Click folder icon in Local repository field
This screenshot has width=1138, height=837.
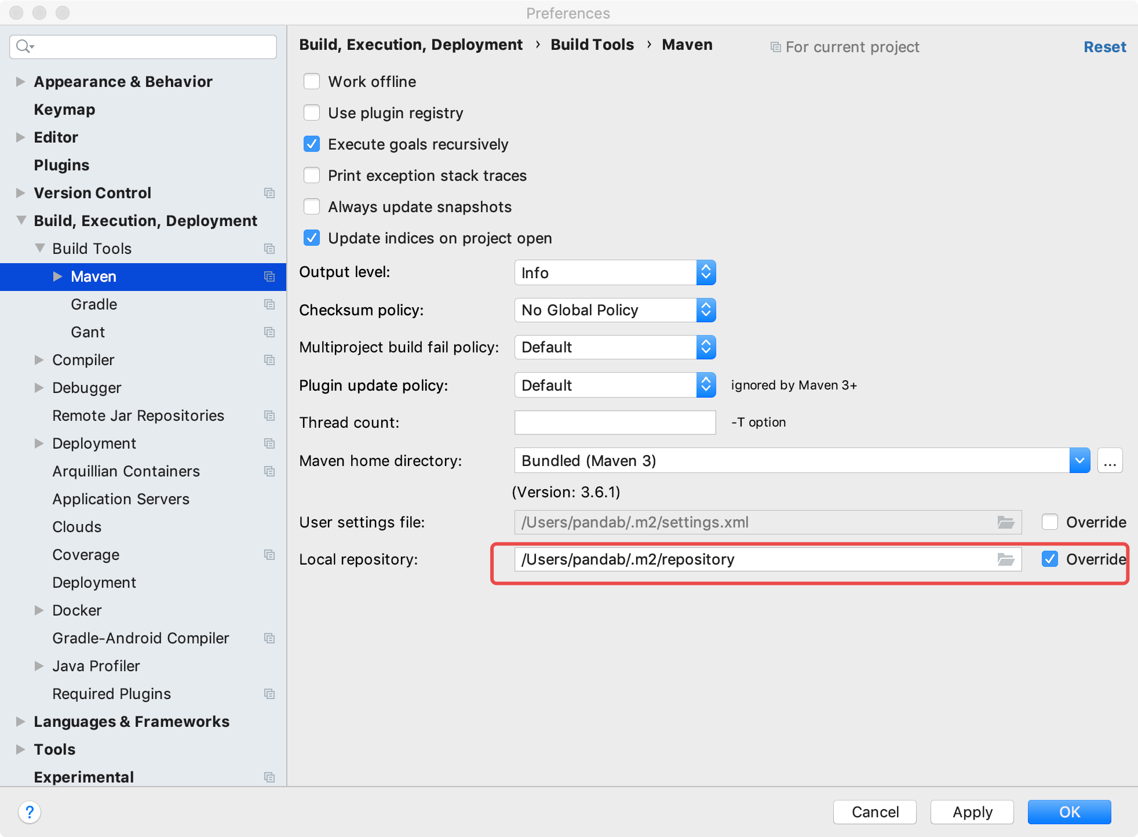(1005, 559)
